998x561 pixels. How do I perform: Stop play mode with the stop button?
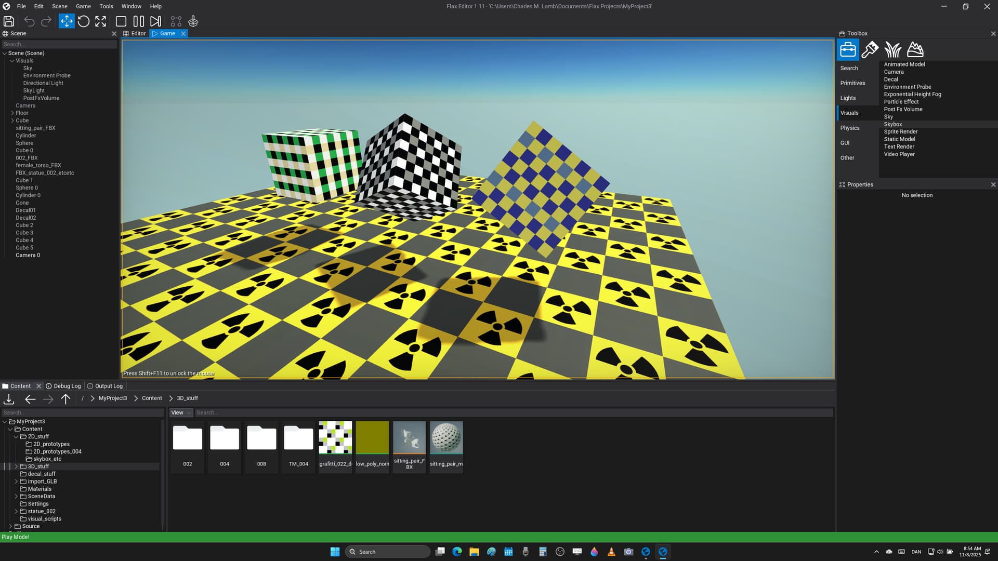(121, 21)
